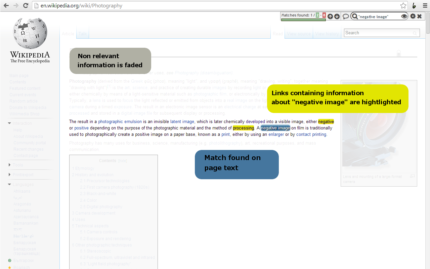Open 'Community portal' sidebar link

click(30, 143)
